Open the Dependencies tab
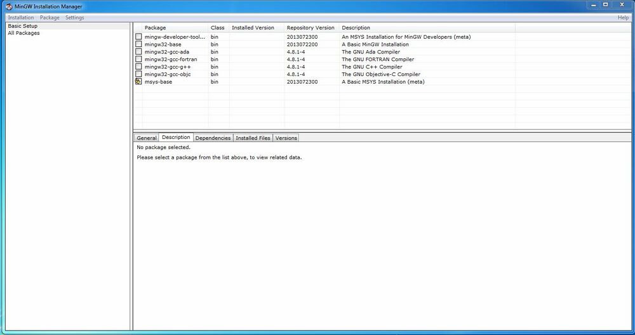Image resolution: width=635 pixels, height=335 pixels. click(x=213, y=138)
